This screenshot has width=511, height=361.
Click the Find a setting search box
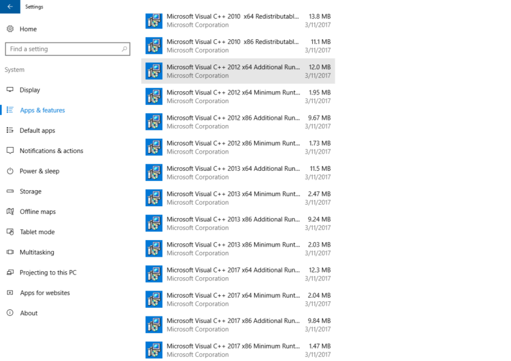point(67,49)
